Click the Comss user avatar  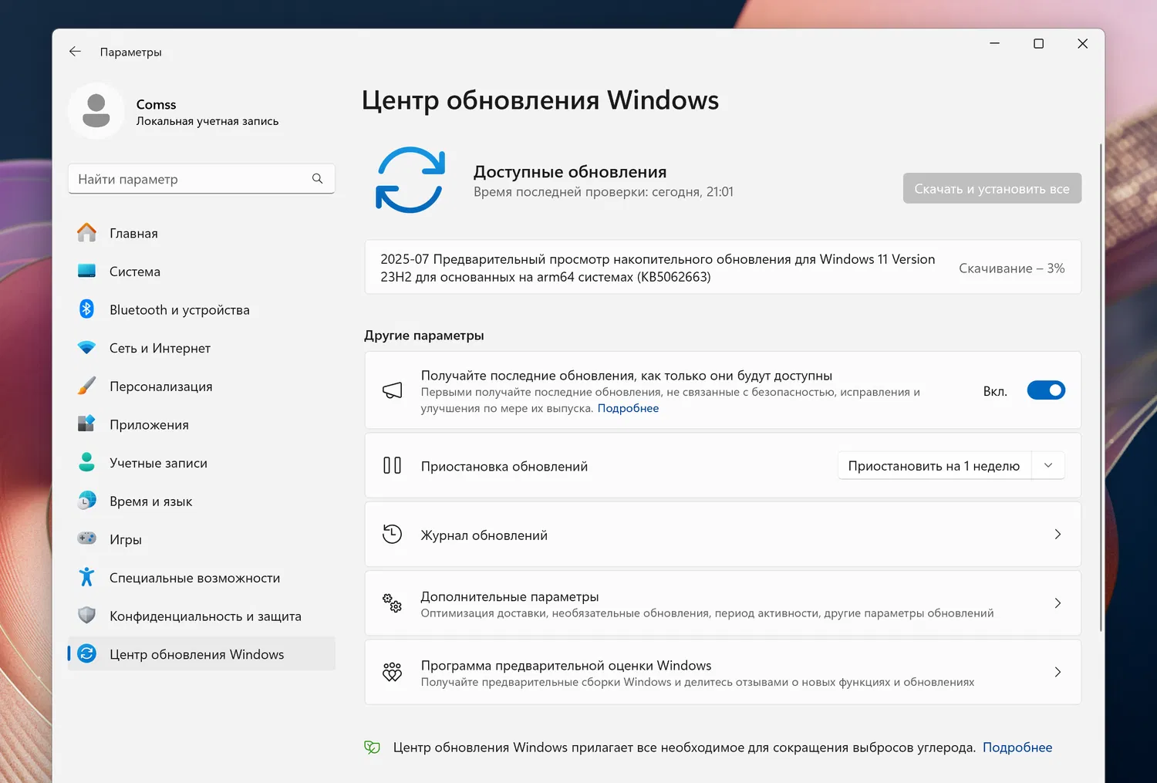pos(96,111)
